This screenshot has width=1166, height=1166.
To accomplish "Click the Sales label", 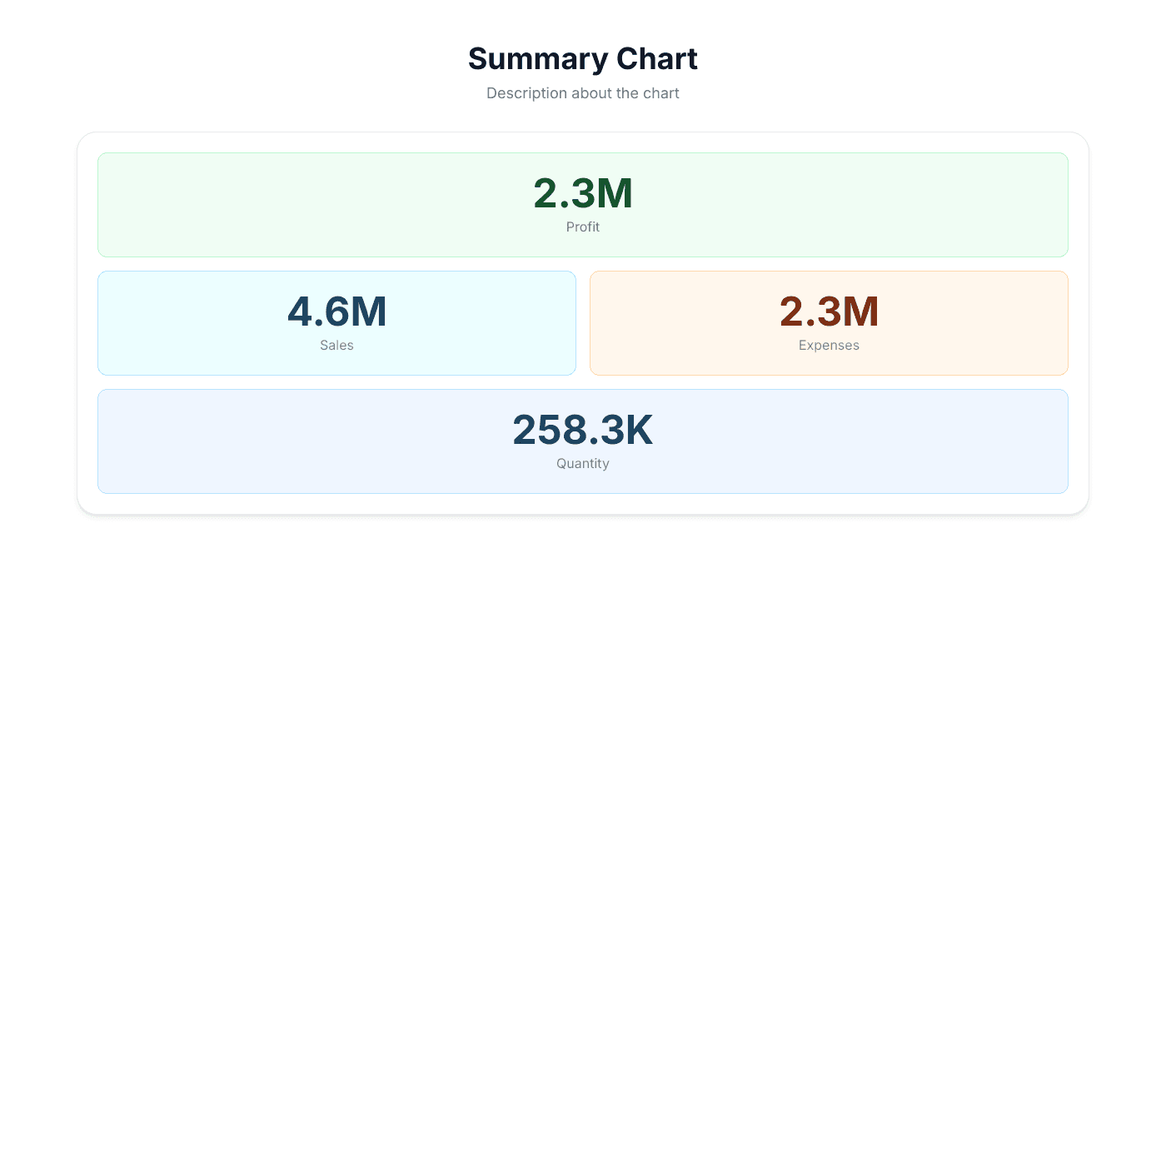I will [x=336, y=345].
